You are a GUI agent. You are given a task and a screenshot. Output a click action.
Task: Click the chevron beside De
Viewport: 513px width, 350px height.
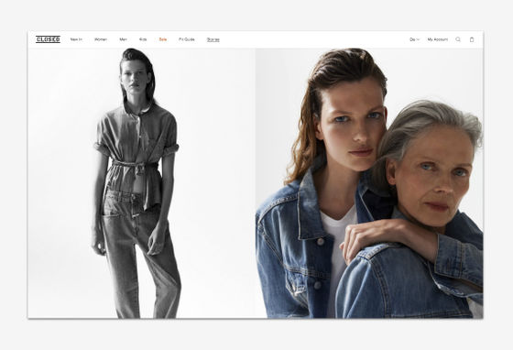click(418, 39)
